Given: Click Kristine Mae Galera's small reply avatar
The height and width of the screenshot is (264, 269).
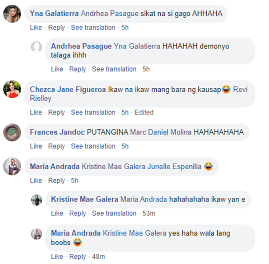Looking at the screenshot, I should click(36, 200).
